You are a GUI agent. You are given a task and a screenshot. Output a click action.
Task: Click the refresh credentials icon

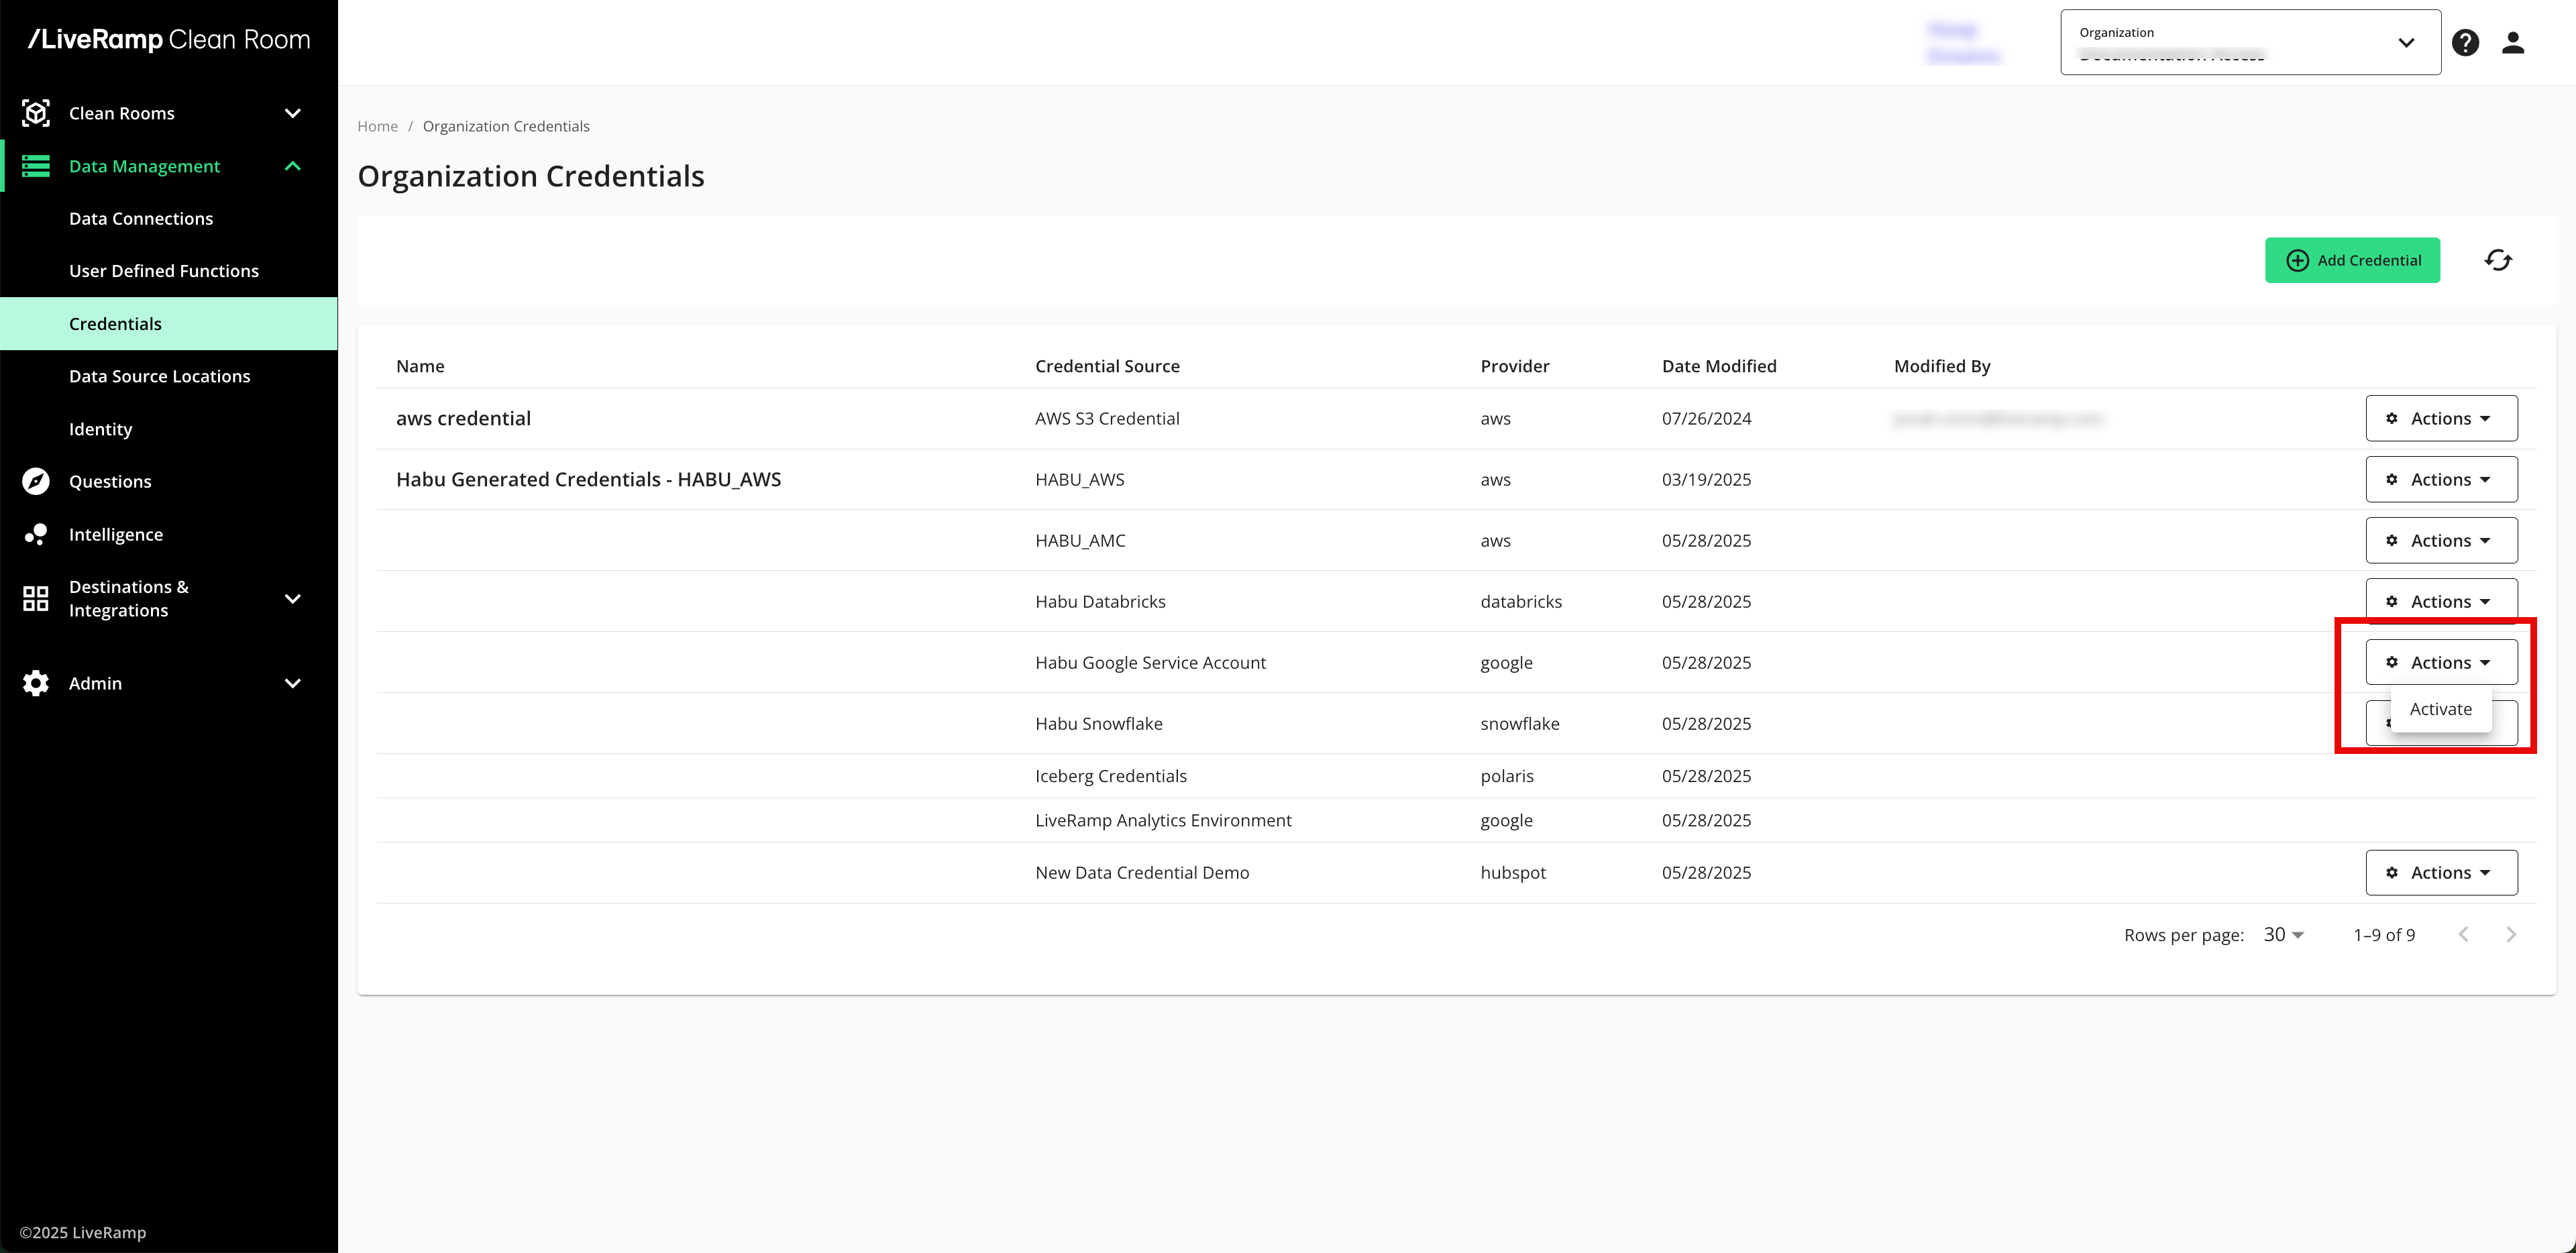pyautogui.click(x=2497, y=260)
